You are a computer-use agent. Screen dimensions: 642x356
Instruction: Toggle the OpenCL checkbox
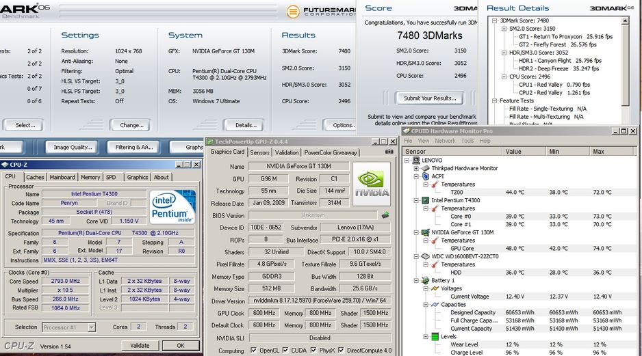tap(253, 351)
